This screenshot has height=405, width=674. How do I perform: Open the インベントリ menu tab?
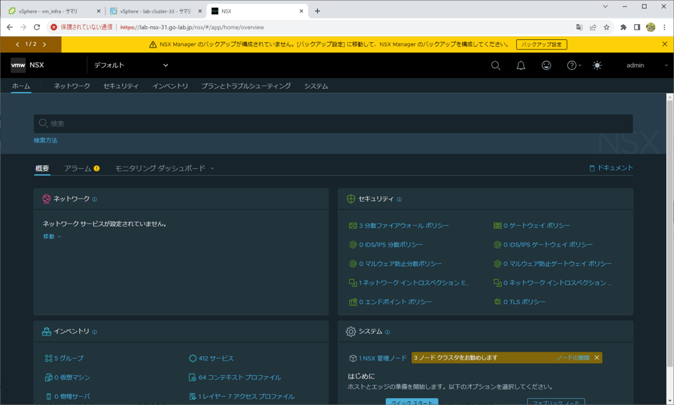pyautogui.click(x=170, y=86)
